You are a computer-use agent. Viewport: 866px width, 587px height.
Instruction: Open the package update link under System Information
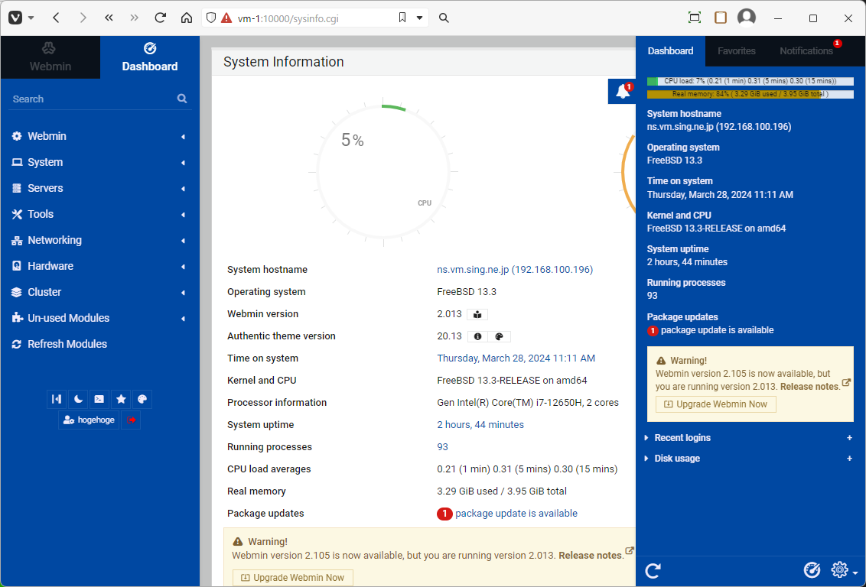tap(516, 514)
